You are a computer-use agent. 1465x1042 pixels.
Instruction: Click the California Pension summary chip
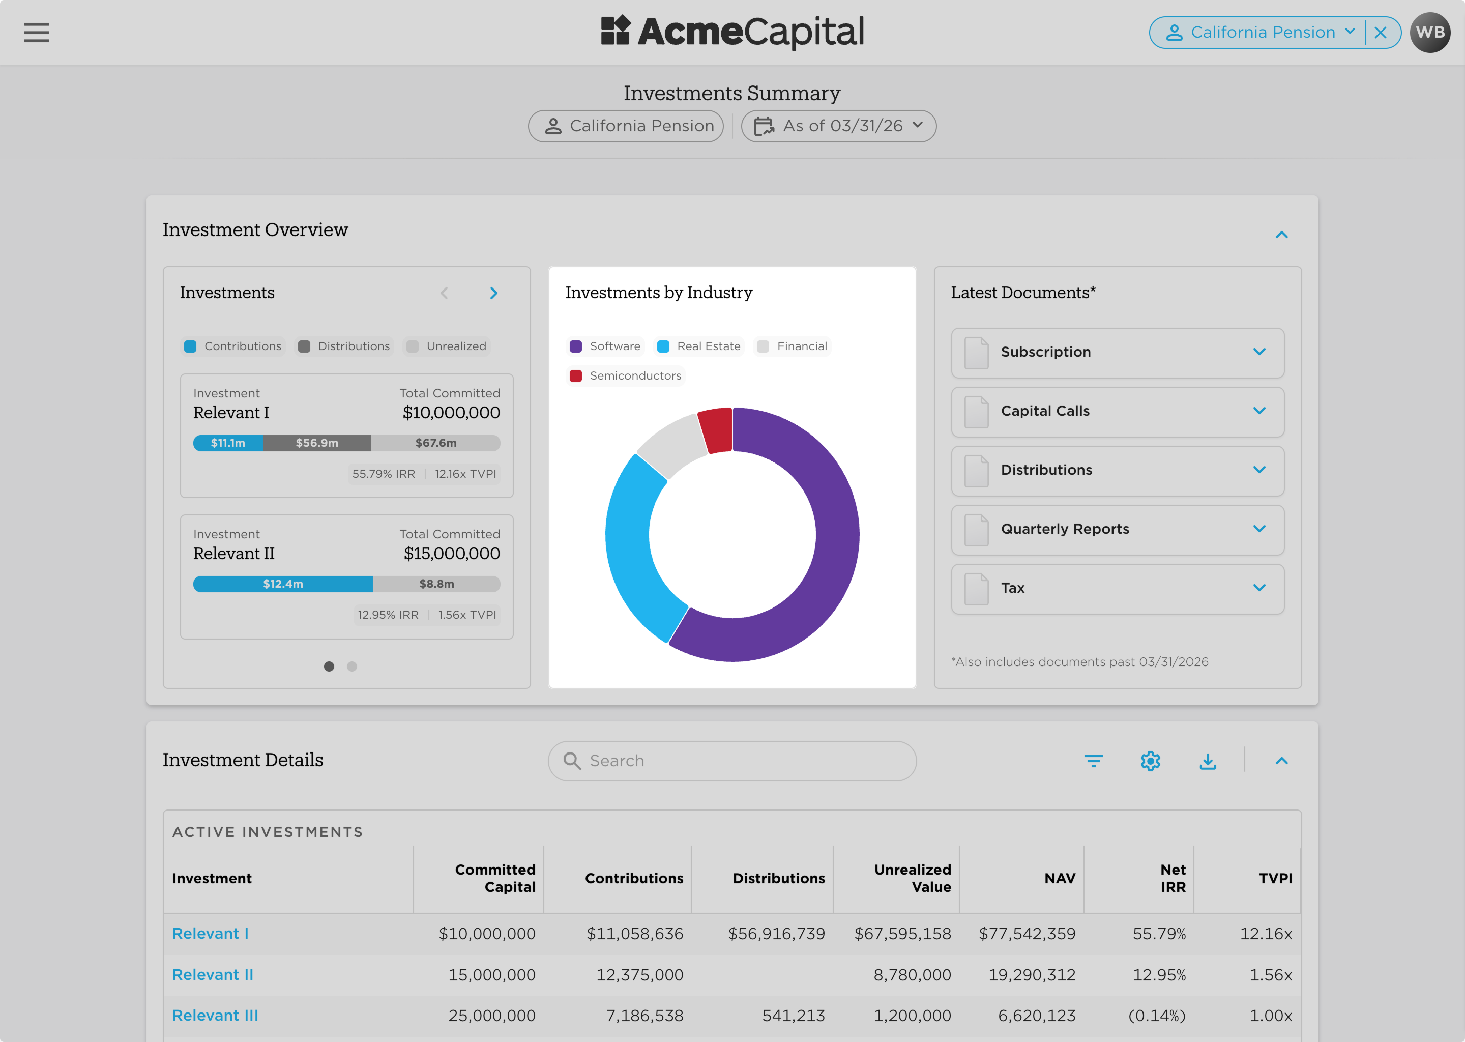626,126
